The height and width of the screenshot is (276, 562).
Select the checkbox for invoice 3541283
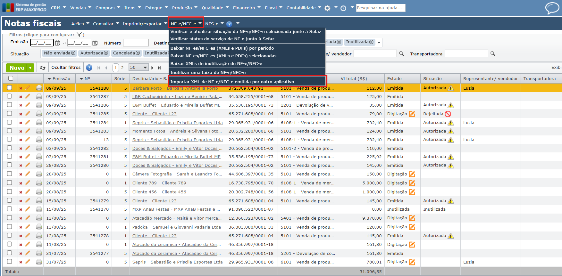[10, 131]
